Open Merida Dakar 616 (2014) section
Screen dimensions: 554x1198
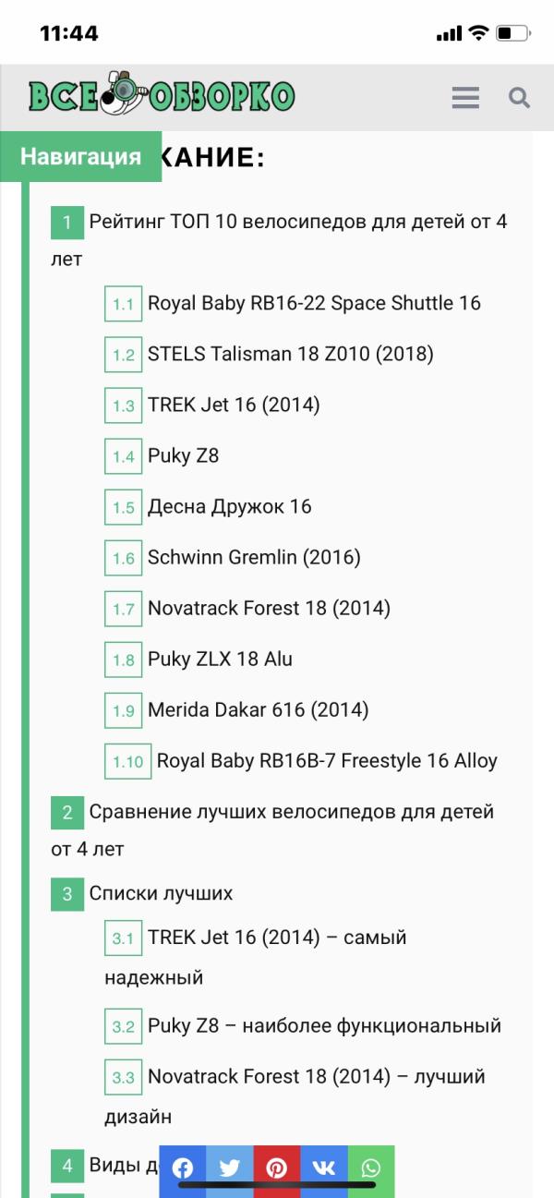point(258,709)
